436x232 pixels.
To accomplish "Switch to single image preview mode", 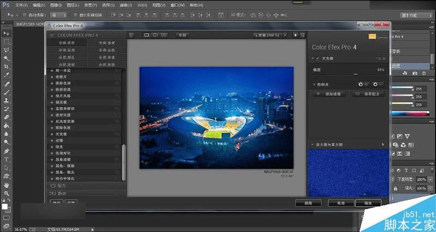I will (x=147, y=35).
